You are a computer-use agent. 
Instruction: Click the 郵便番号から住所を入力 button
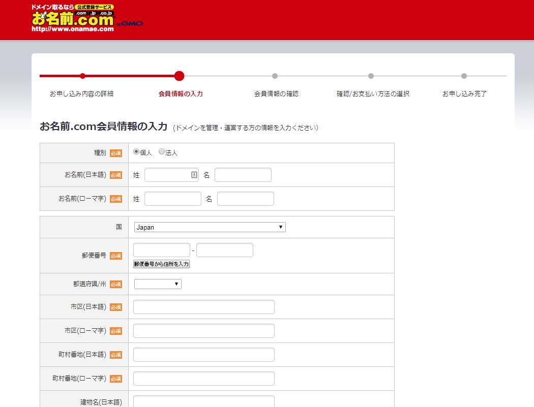click(161, 264)
